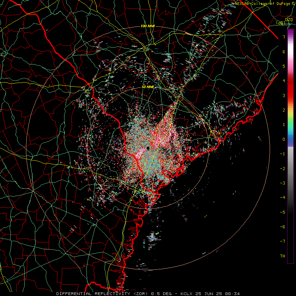Click the 0 value on color scale
The height and width of the screenshot is (296, 296).
(x=284, y=139)
